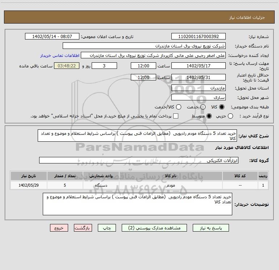279x270 pixels.
Task: Click the announcement date field 1402/05/14 - 08:07
Action: [x=52, y=36]
